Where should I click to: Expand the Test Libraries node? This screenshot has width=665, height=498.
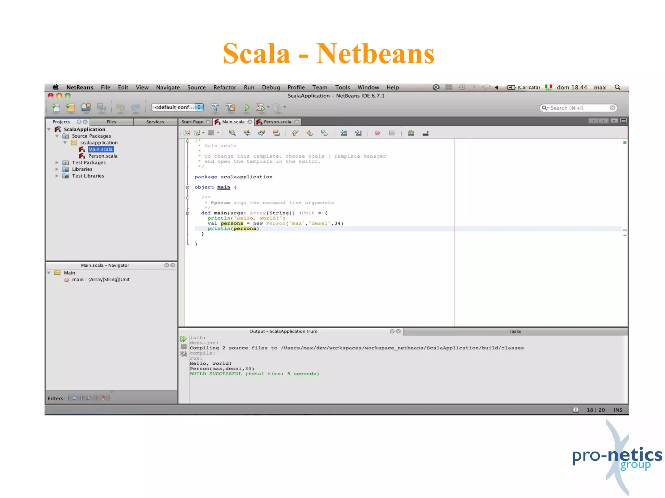57,176
